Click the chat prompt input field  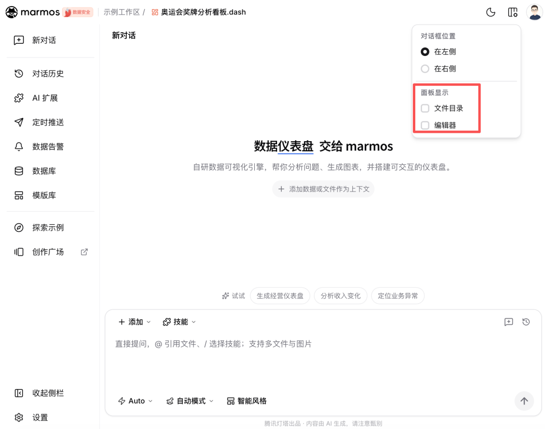[x=323, y=361]
